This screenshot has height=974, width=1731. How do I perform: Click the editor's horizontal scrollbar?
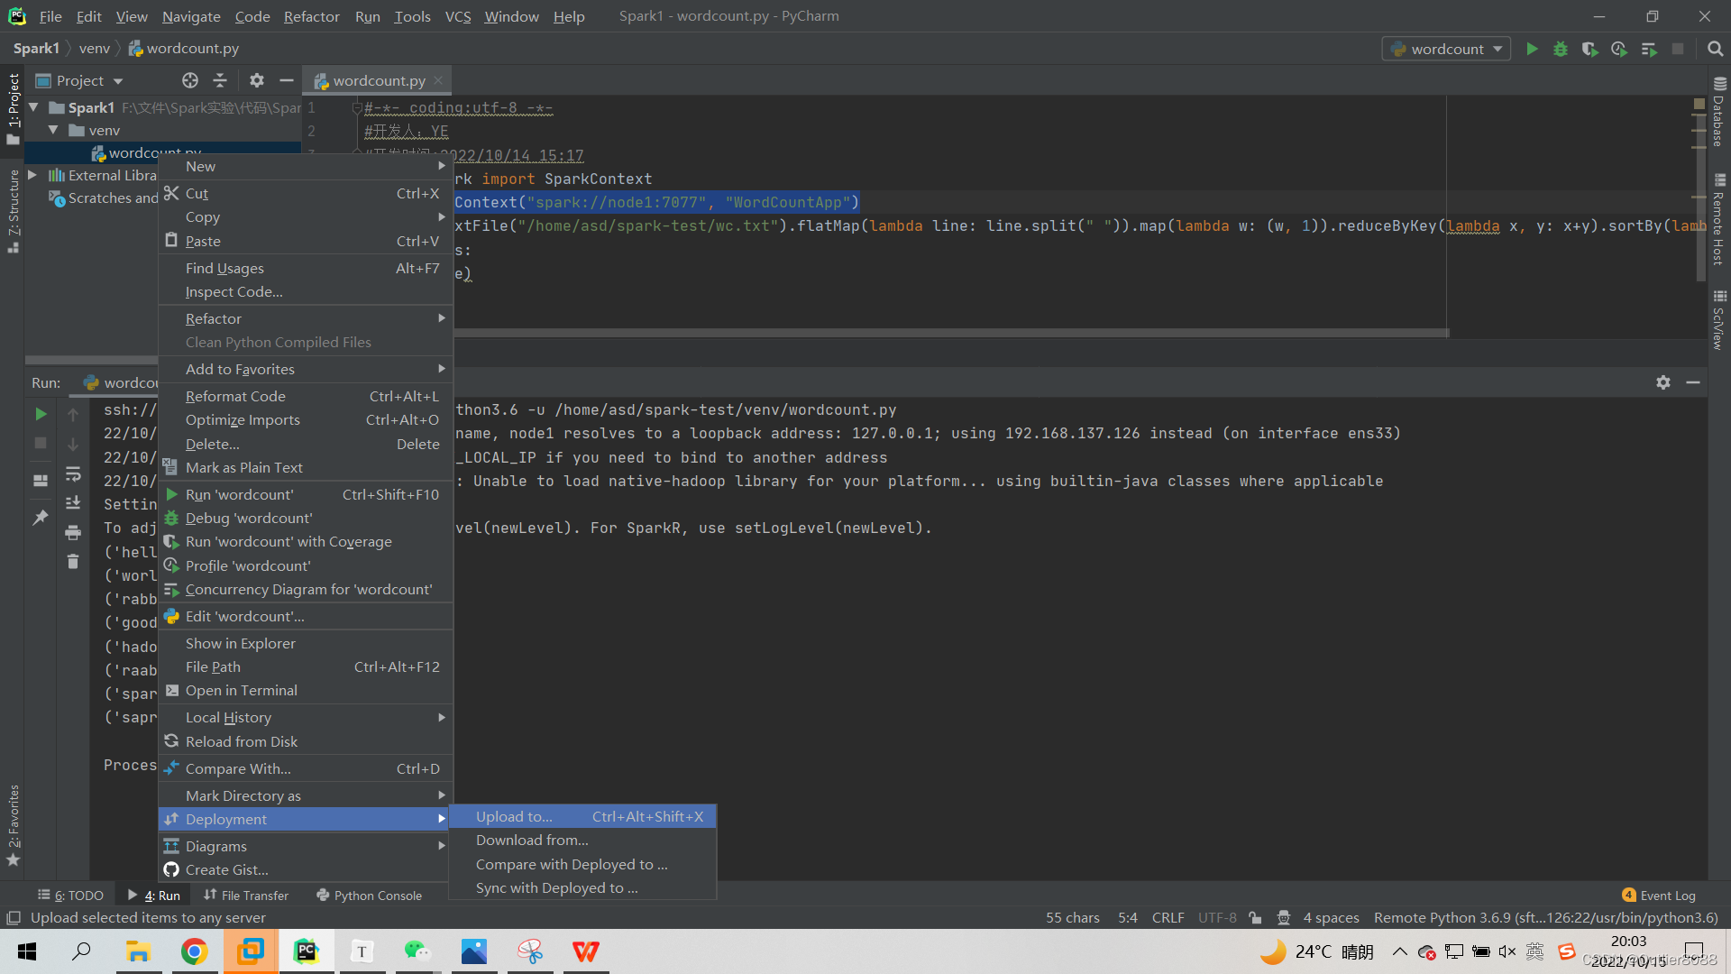coord(902,332)
